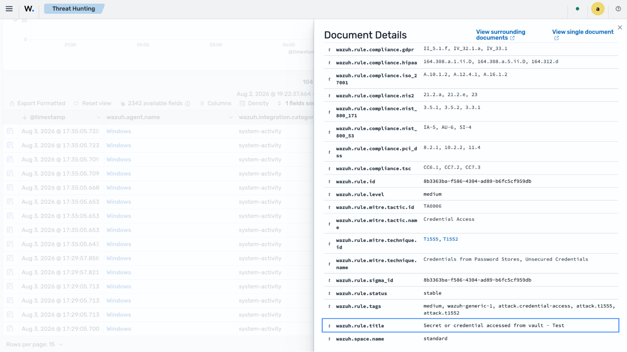Click field type icon for wazuh.rule.id
Screen dimensions: 627x352
click(329, 181)
